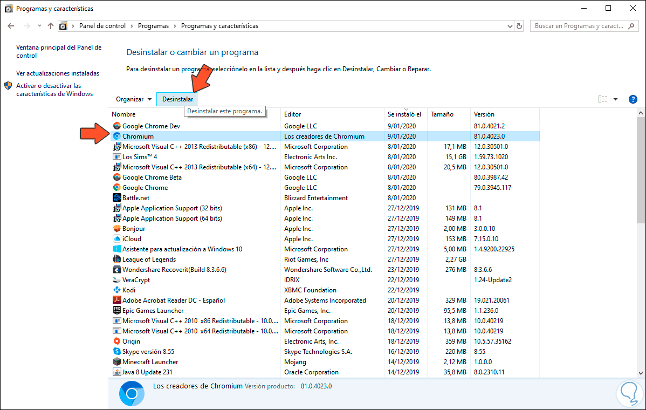Select Apple Application Support (64 bits)
646x410 pixels.
(x=325, y=218)
